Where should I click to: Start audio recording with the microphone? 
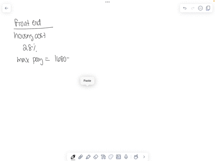(126, 157)
